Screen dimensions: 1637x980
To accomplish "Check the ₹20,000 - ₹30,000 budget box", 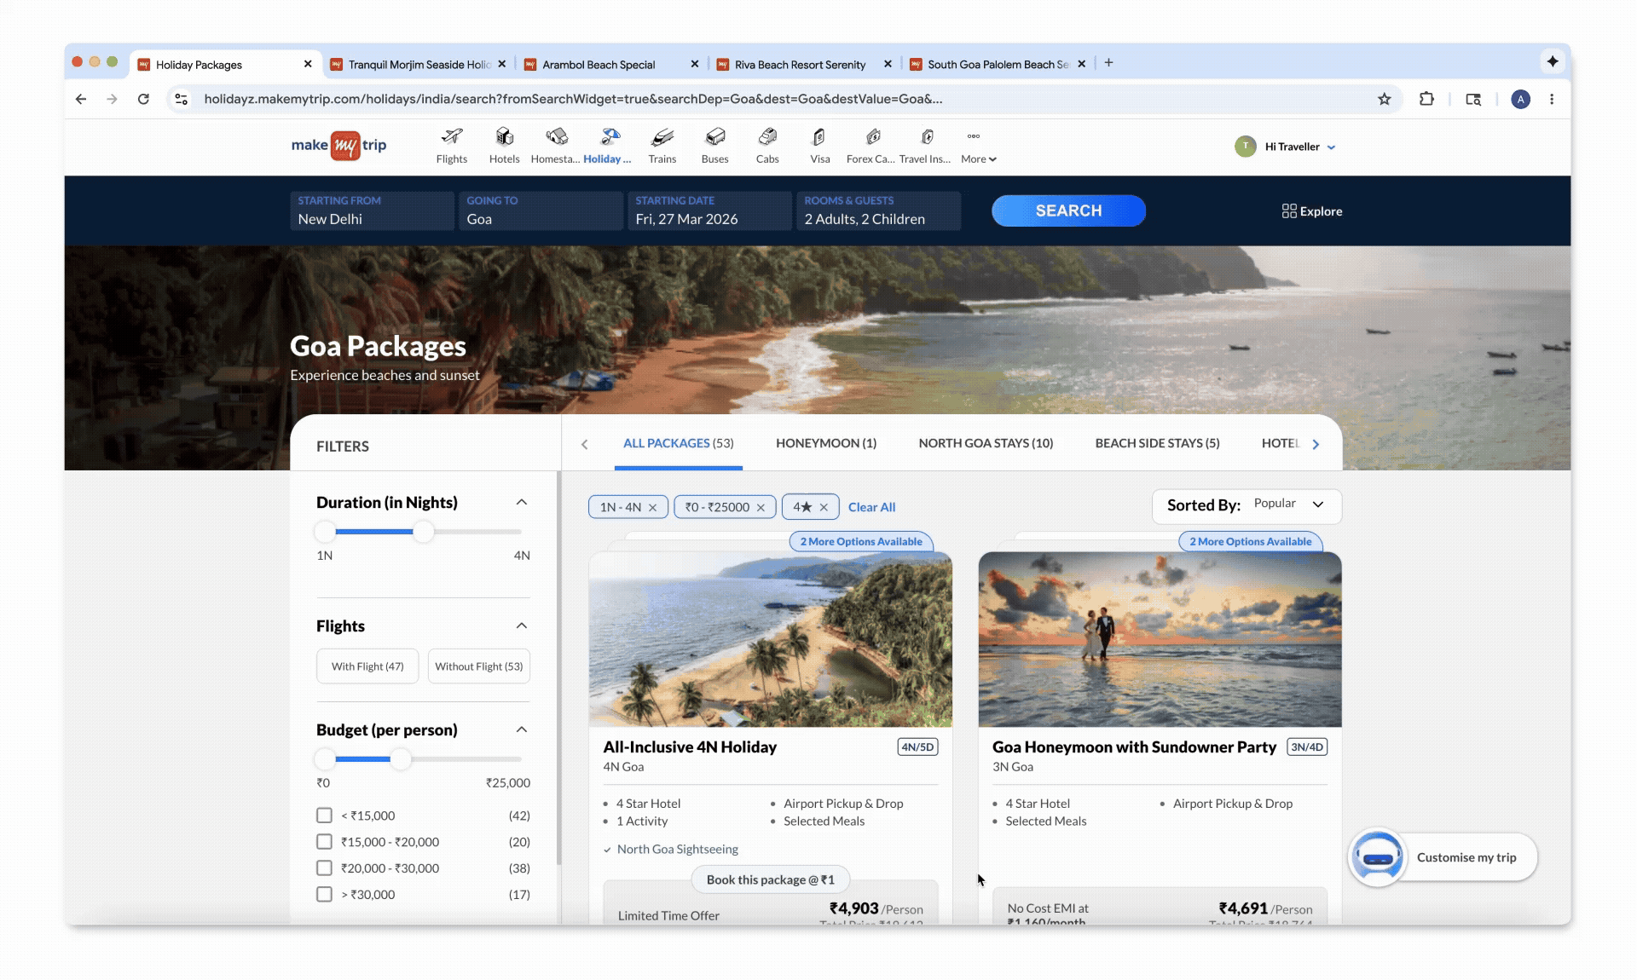I will coord(324,868).
